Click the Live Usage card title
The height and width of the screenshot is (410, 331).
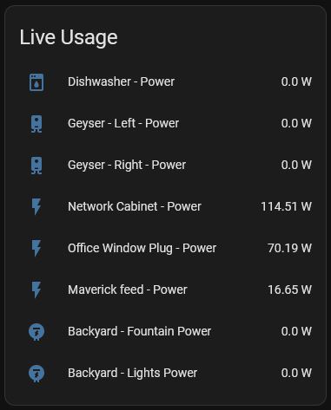(x=69, y=37)
